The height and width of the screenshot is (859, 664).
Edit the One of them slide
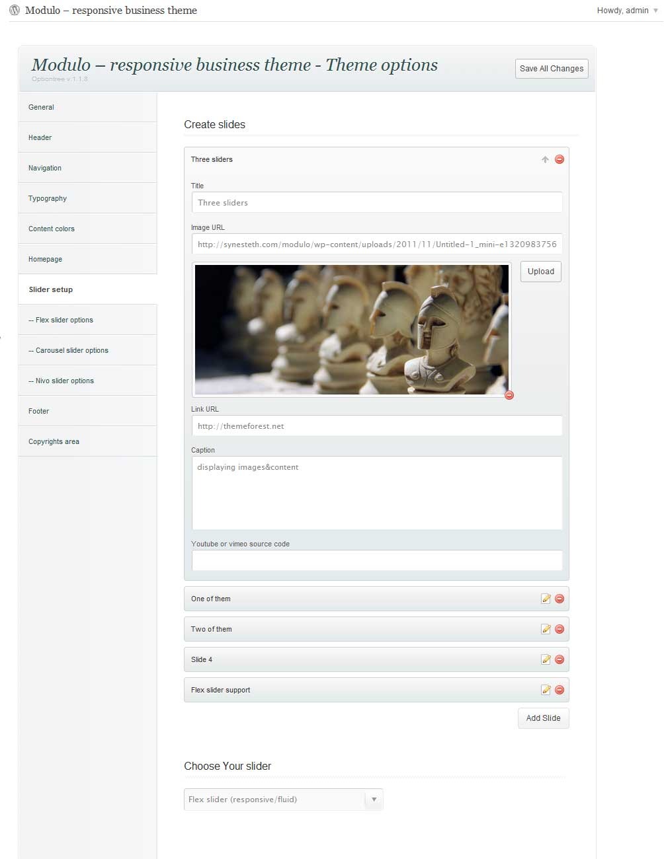[546, 599]
